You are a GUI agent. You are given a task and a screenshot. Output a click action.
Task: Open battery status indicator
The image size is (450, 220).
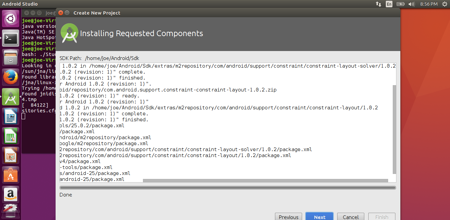tap(400, 4)
